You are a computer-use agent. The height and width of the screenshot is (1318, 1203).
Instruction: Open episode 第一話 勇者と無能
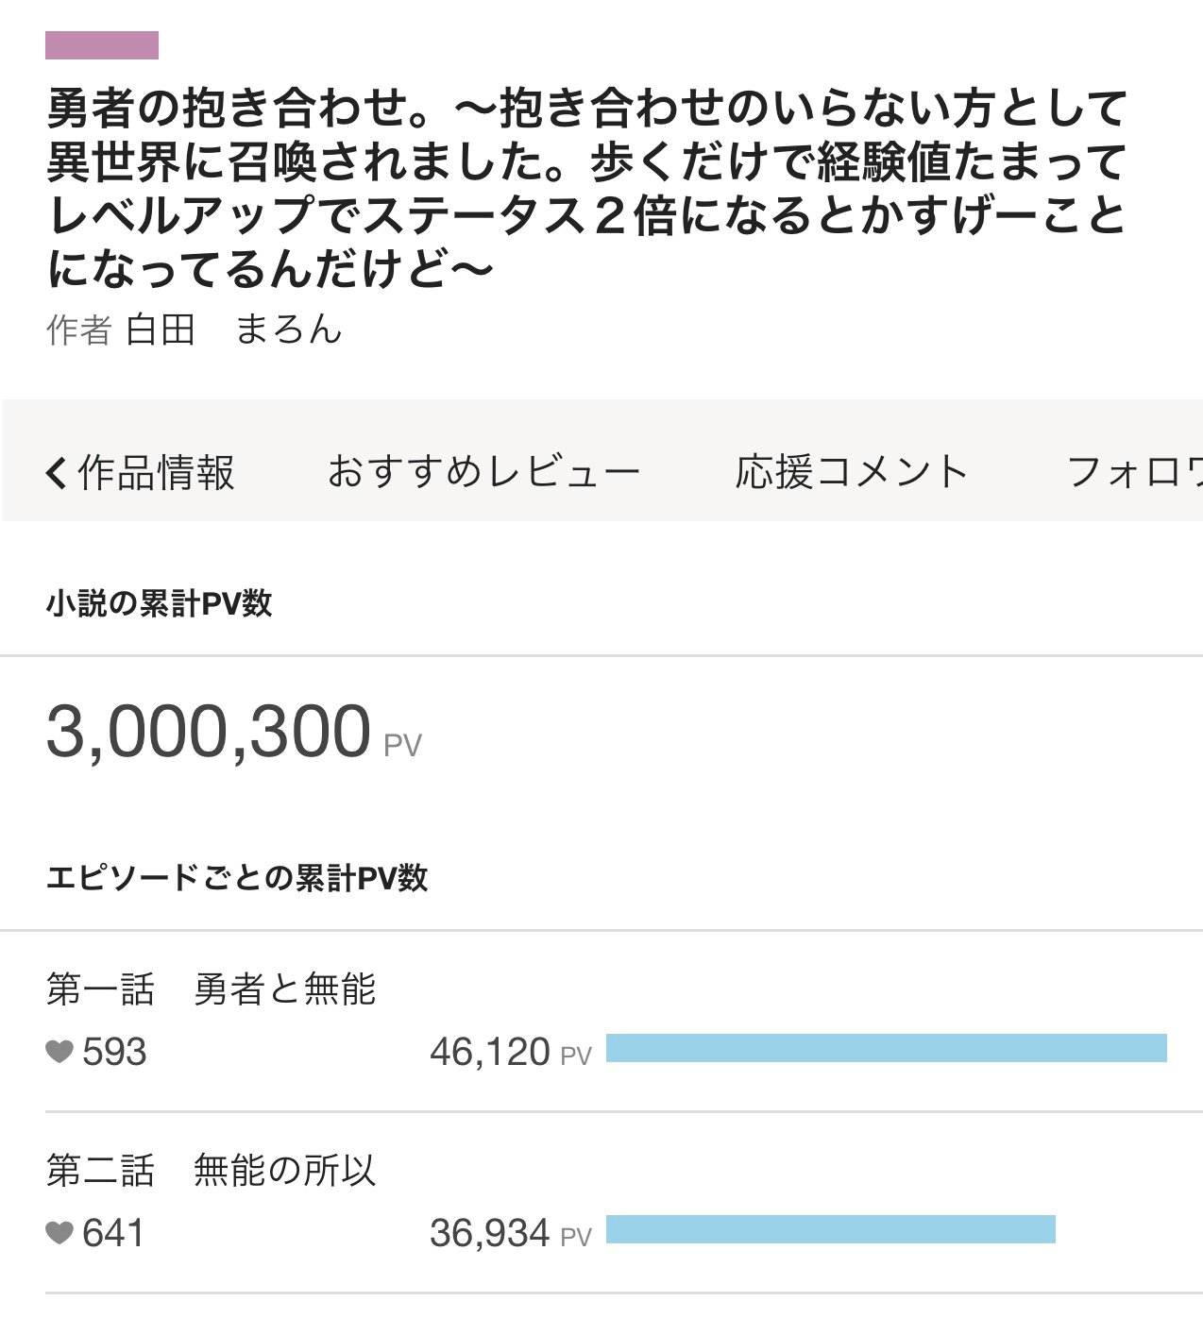(212, 989)
